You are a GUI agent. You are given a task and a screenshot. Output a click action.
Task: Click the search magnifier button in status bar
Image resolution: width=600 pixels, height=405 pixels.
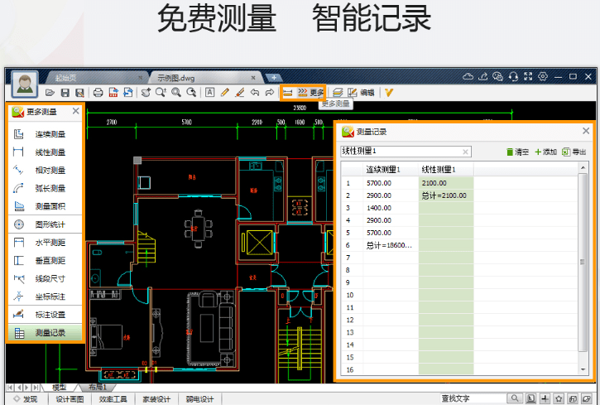pos(515,399)
